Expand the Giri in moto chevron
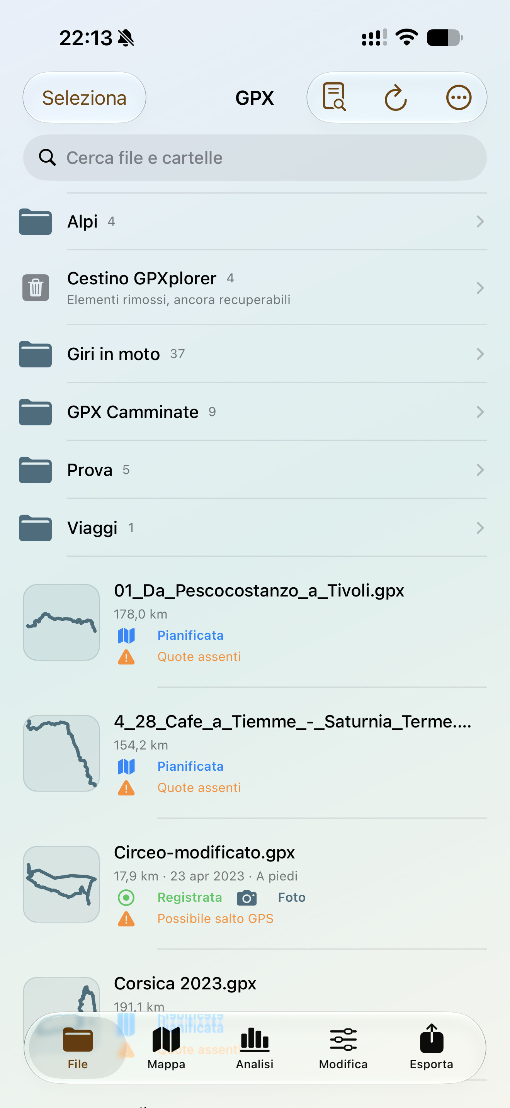The width and height of the screenshot is (510, 1108). (480, 354)
